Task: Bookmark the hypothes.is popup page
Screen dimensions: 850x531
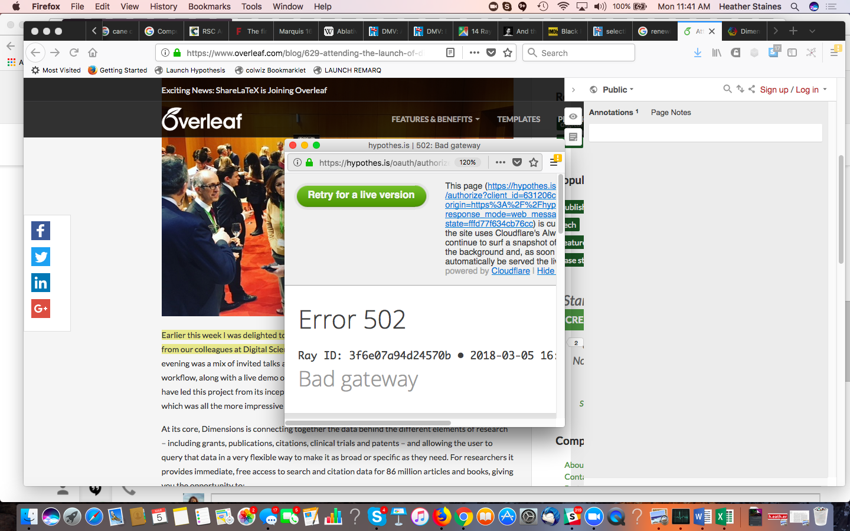Action: 534,162
